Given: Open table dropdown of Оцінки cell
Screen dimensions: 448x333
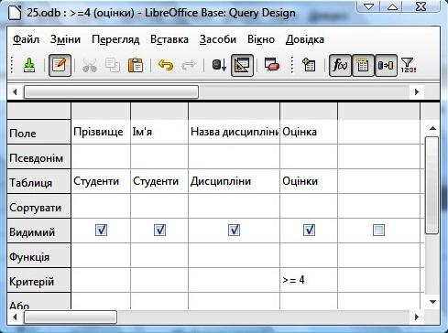Looking at the screenshot, I should [x=309, y=181].
